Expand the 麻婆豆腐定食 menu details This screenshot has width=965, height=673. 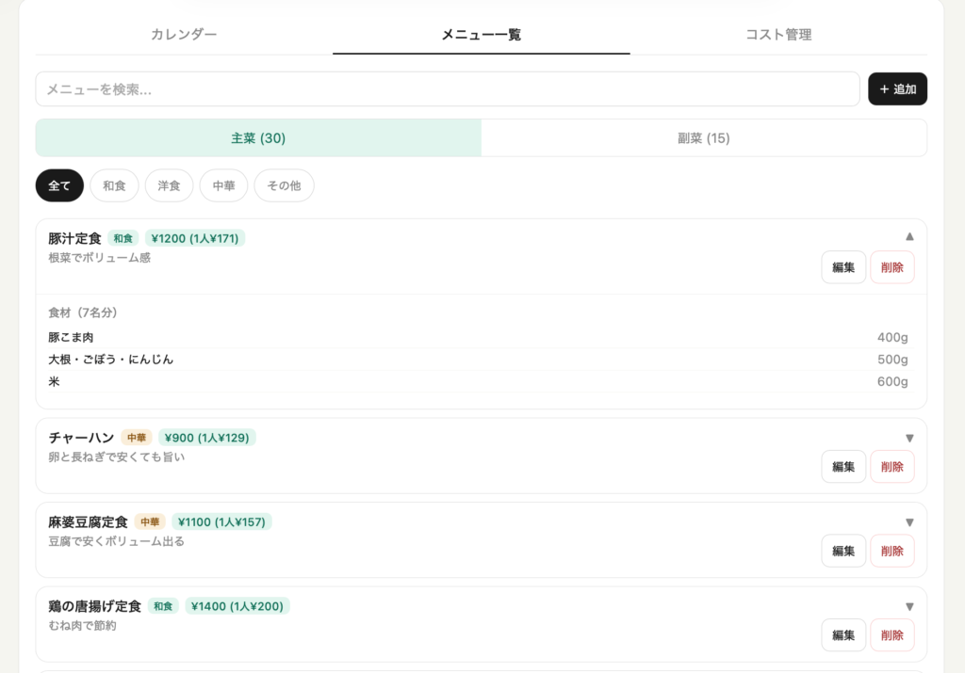[x=909, y=522]
